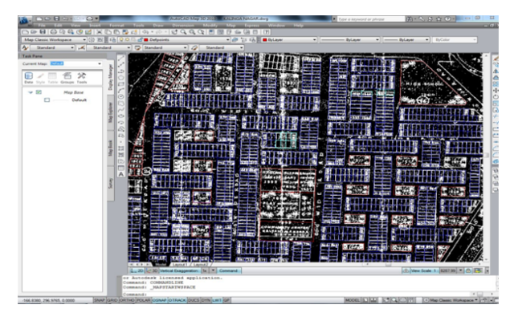Screen dimensions: 514x321
Task: Toggle OTRACK in status bar
Action: [177, 300]
